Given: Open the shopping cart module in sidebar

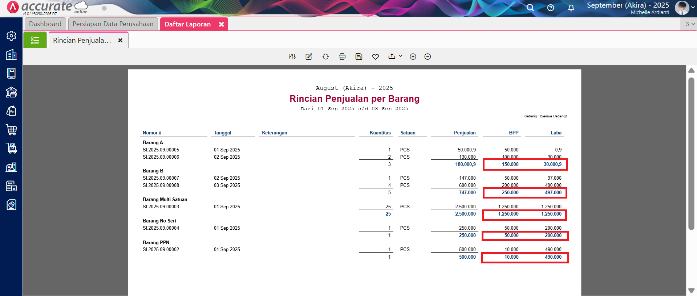Looking at the screenshot, I should (x=11, y=130).
